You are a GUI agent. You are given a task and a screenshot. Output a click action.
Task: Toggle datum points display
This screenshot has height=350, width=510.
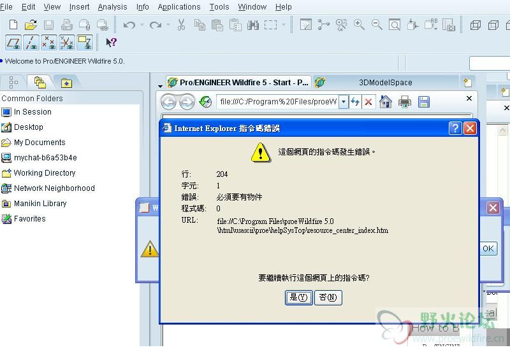[x=49, y=43]
